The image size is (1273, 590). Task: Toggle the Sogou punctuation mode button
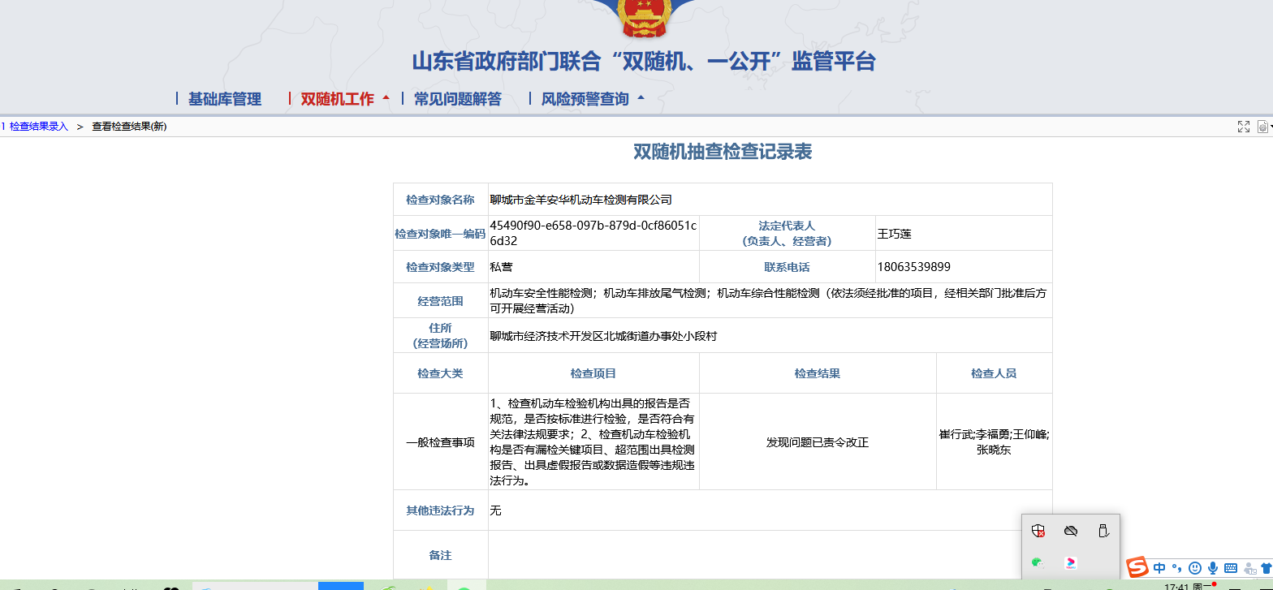click(1177, 568)
